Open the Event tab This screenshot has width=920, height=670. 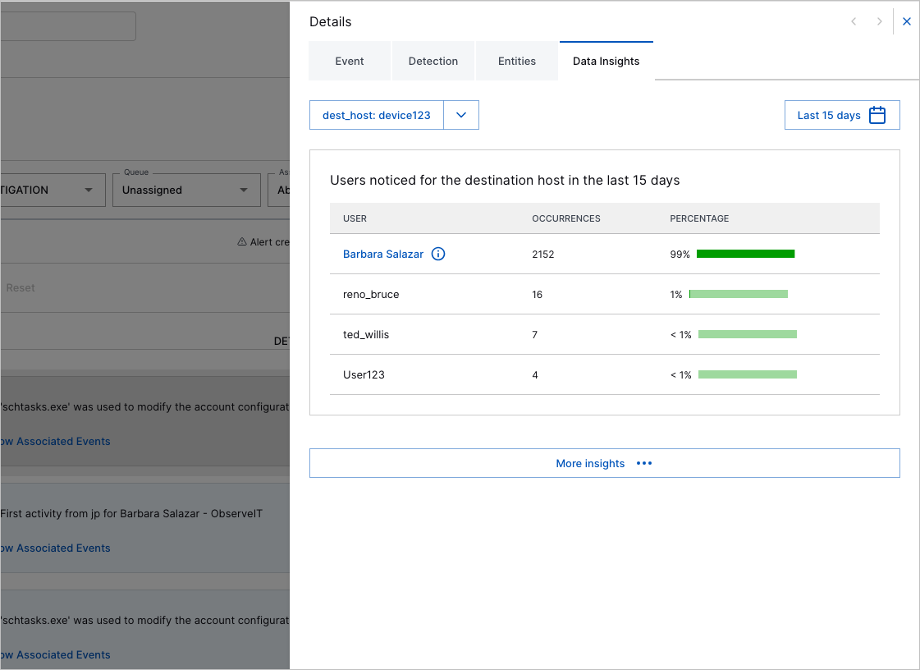click(x=350, y=61)
